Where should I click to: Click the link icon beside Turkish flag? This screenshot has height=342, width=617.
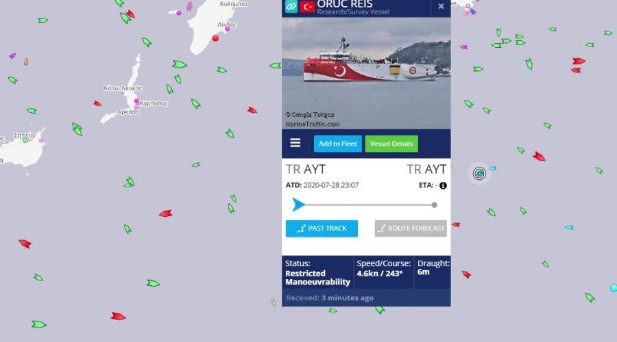tap(291, 6)
